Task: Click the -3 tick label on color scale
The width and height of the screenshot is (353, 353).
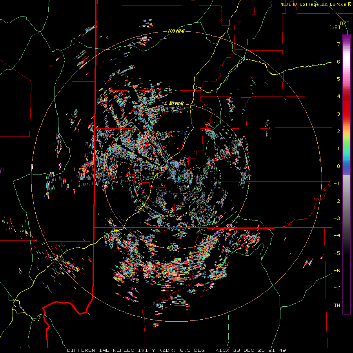Action: click(x=337, y=218)
